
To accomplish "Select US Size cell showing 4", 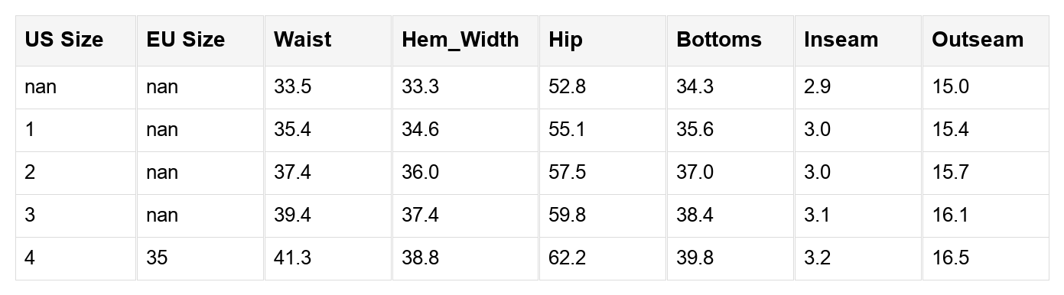I will 76,258.
